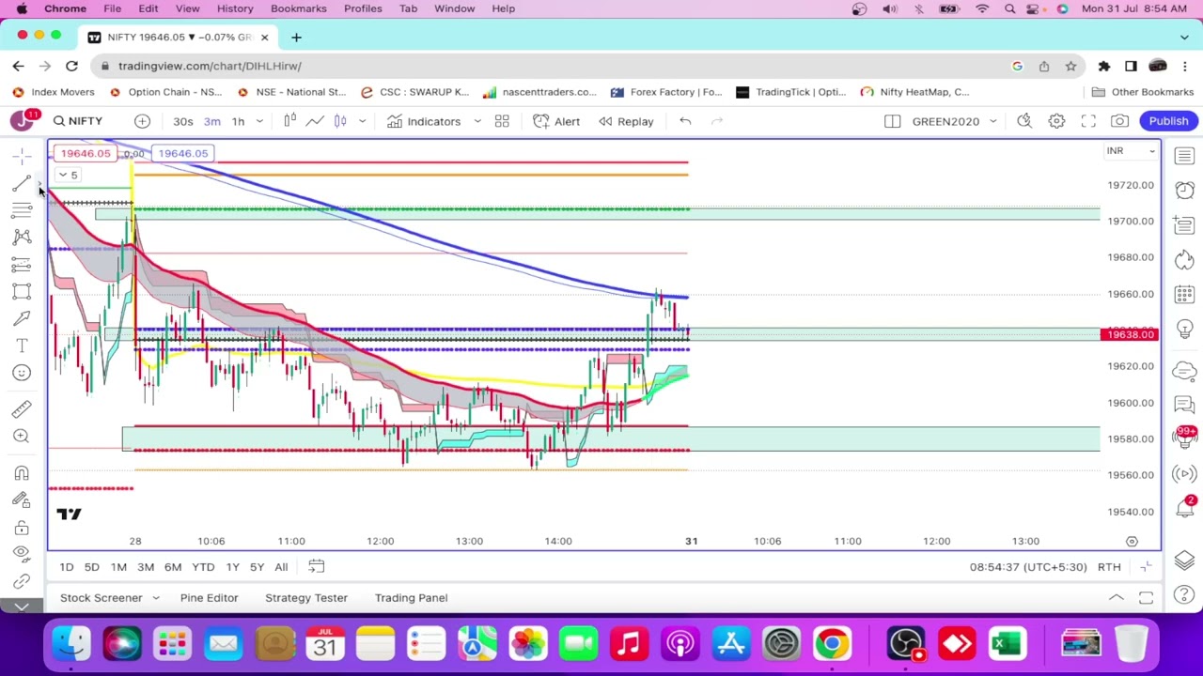Open the Trading Panel tab
This screenshot has height=676, width=1203.
(x=411, y=598)
